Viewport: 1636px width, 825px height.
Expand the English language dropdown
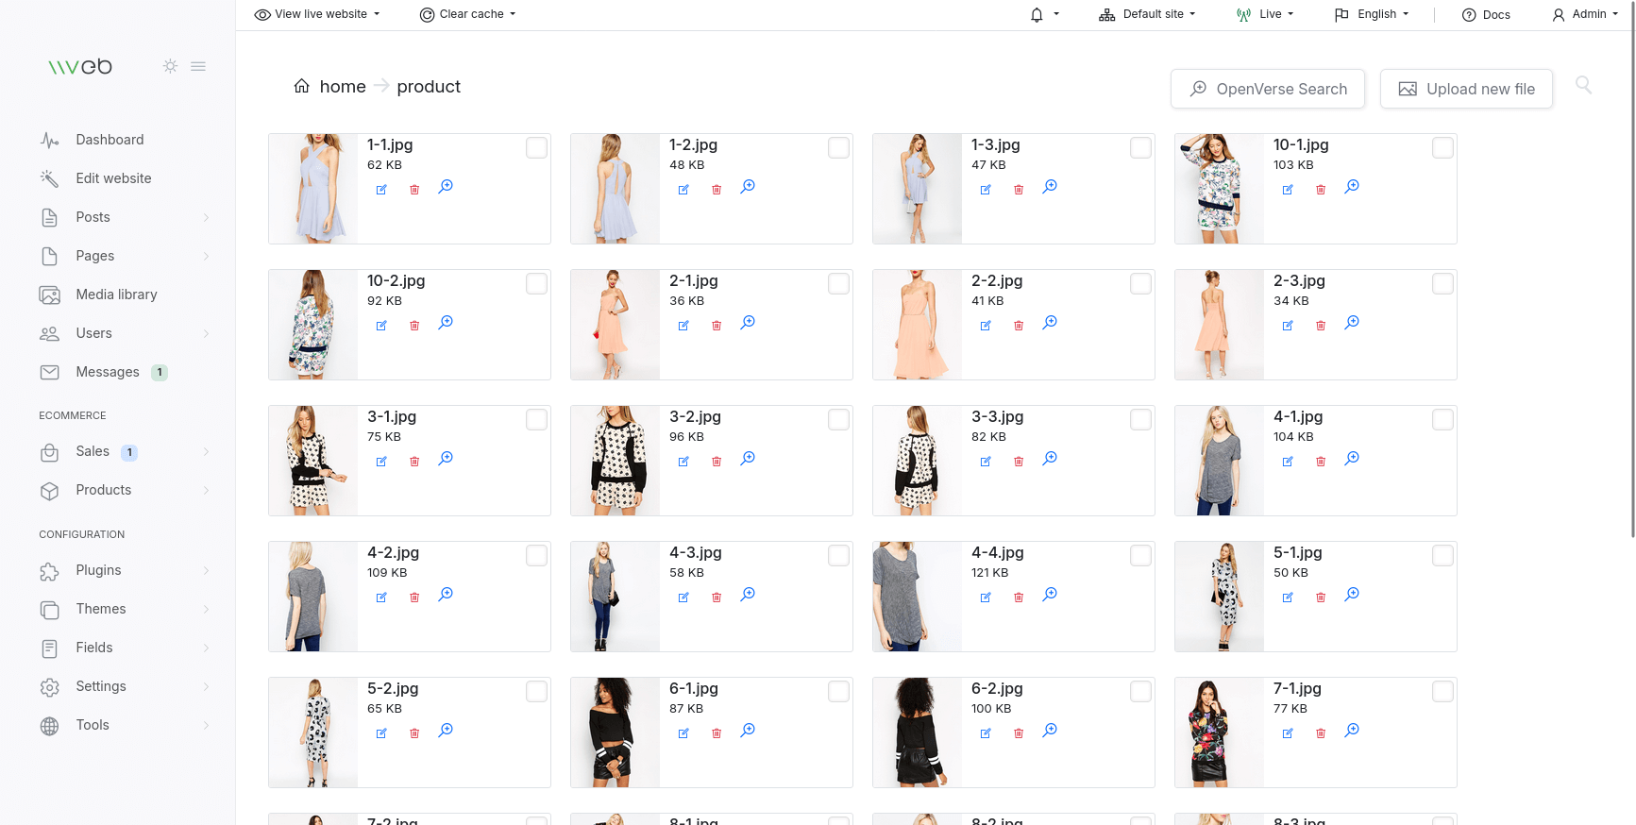pos(1372,15)
